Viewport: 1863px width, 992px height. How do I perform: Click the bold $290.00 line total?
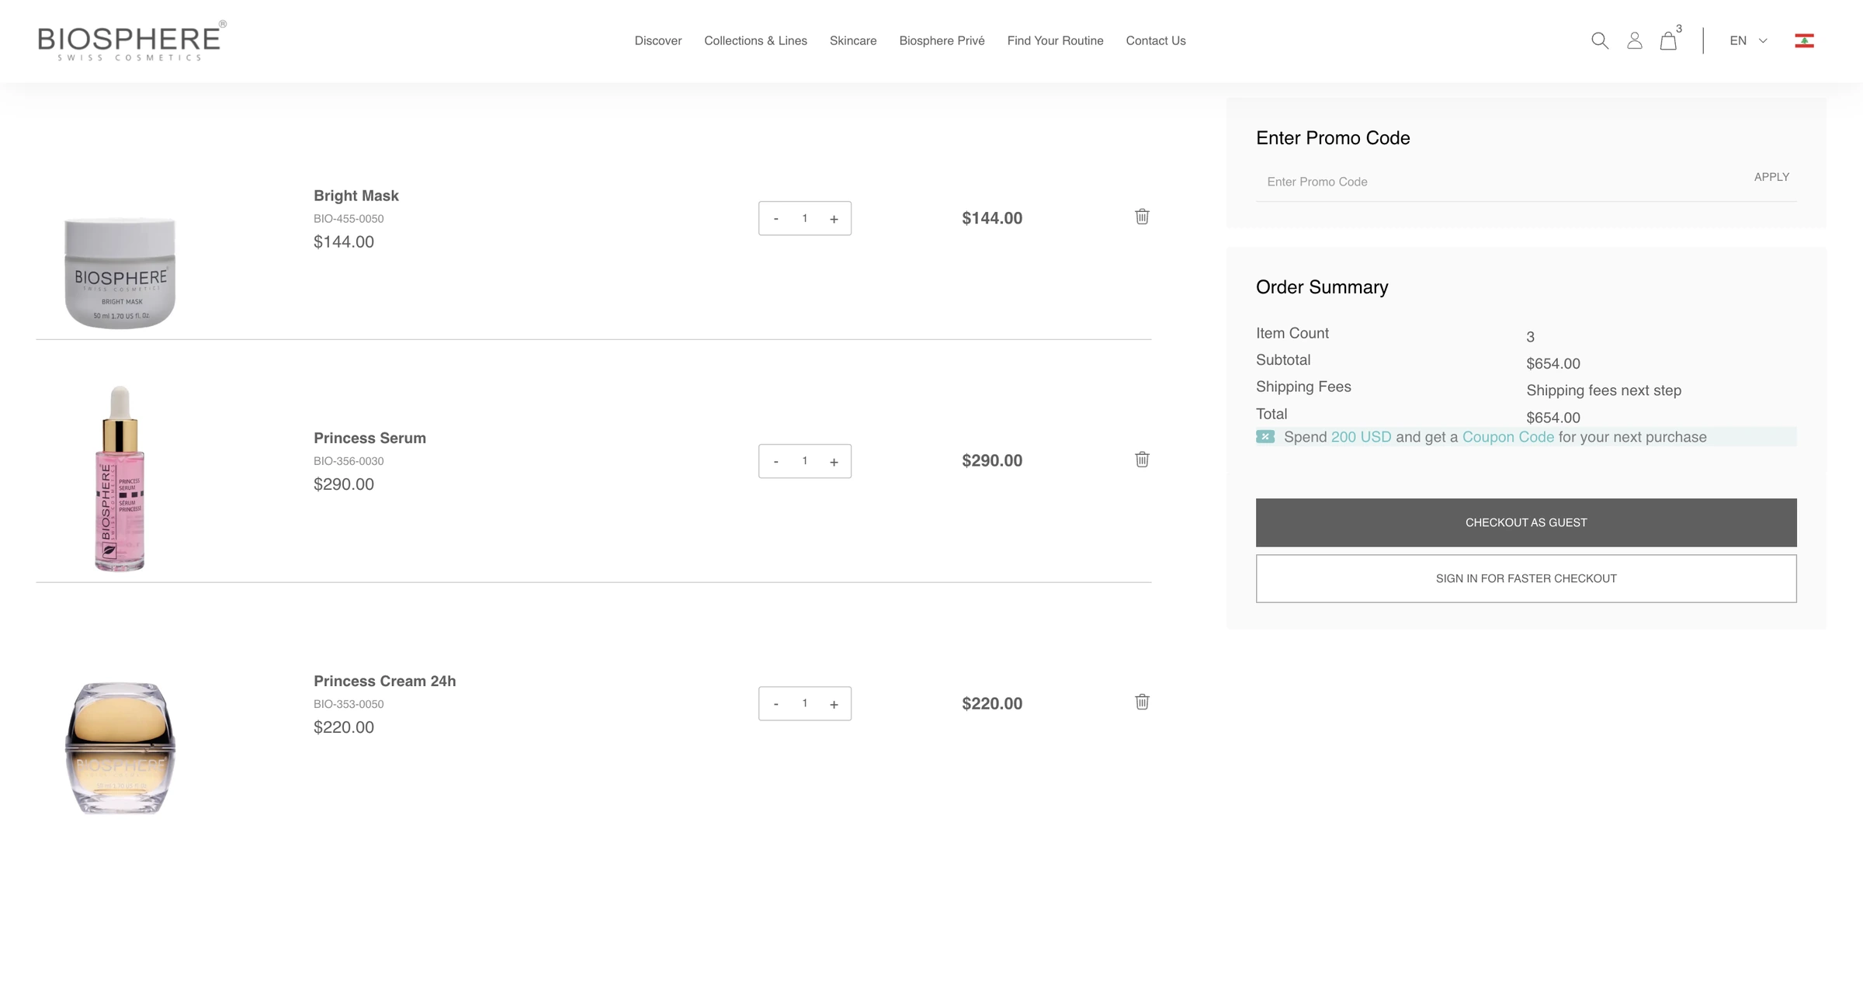[x=992, y=461]
